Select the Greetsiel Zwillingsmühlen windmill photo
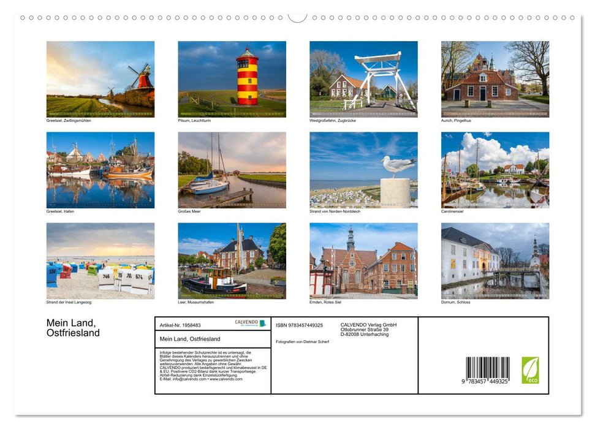This screenshot has height=429, width=595. point(100,79)
